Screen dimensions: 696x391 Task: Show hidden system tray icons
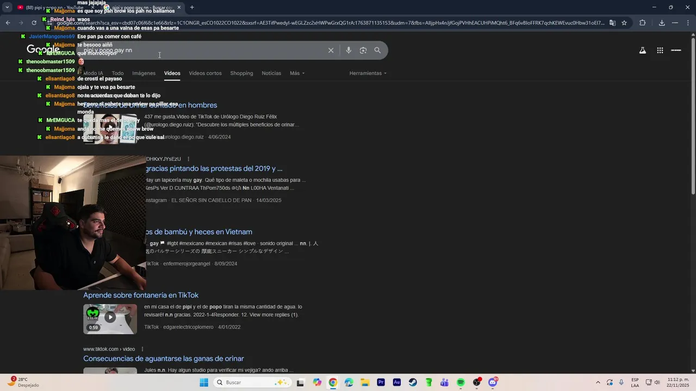tap(598, 382)
